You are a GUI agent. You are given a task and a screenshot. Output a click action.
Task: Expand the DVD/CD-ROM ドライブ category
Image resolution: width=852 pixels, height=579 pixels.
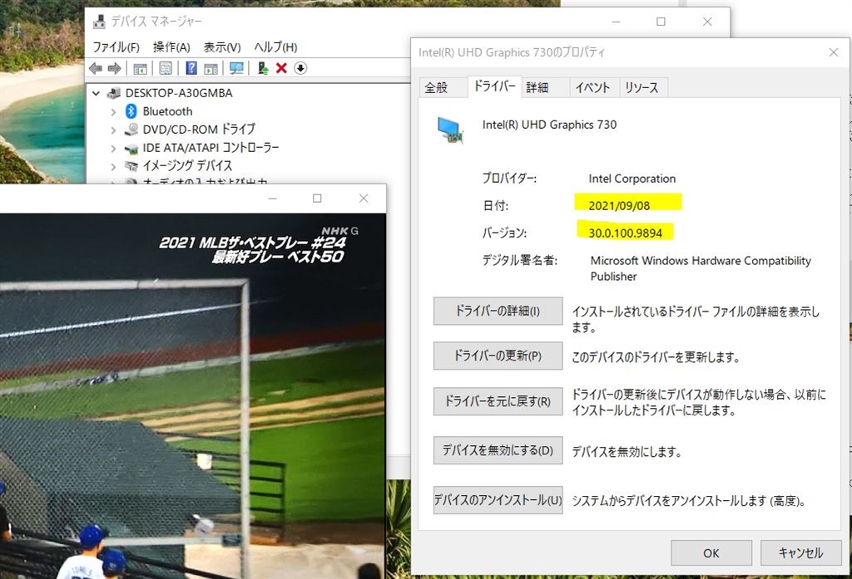[x=113, y=130]
